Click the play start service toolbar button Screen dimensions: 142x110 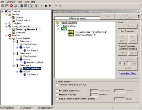click(x=41, y=6)
